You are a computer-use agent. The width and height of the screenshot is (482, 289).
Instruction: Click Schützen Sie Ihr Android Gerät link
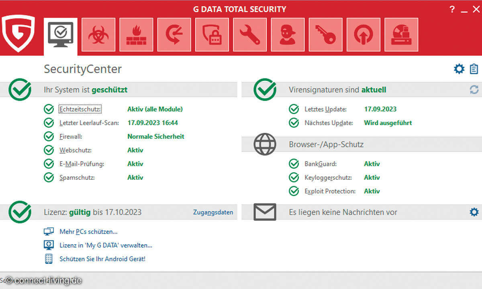102,259
